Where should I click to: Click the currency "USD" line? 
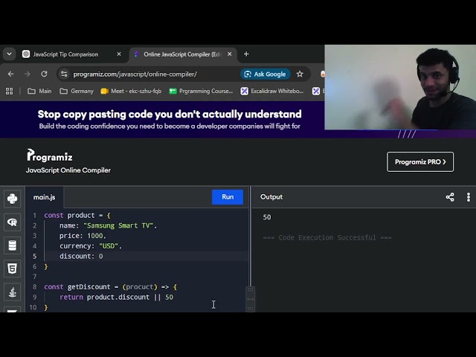(91, 246)
